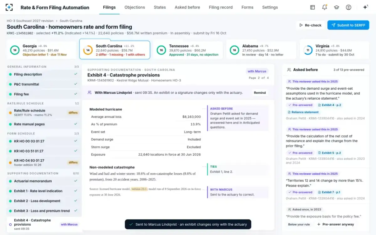The image size is (376, 235).
Task: Open the Exhibit 5 · p.2 chip
Action: (x=329, y=153)
